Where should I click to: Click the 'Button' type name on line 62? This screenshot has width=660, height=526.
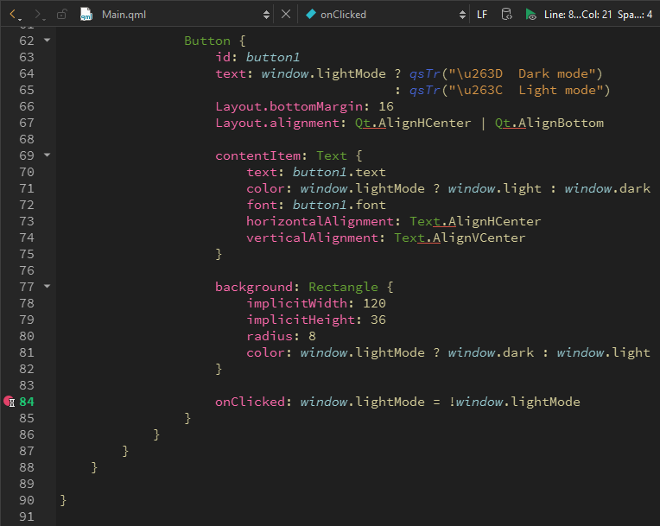(x=207, y=41)
